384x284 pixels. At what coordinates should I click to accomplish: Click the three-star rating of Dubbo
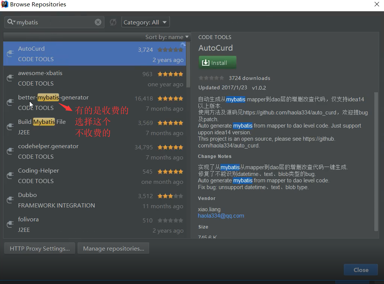[171, 196]
